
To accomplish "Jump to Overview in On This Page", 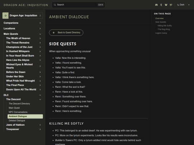I will click(160, 18).
